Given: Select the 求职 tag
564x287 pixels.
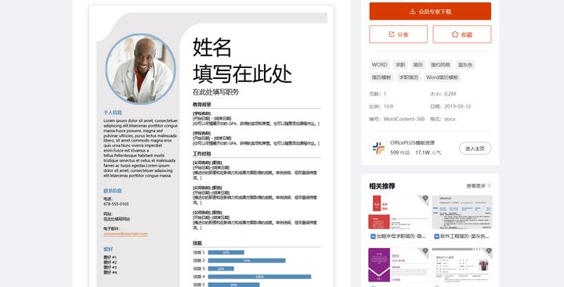Looking at the screenshot, I should (x=400, y=65).
